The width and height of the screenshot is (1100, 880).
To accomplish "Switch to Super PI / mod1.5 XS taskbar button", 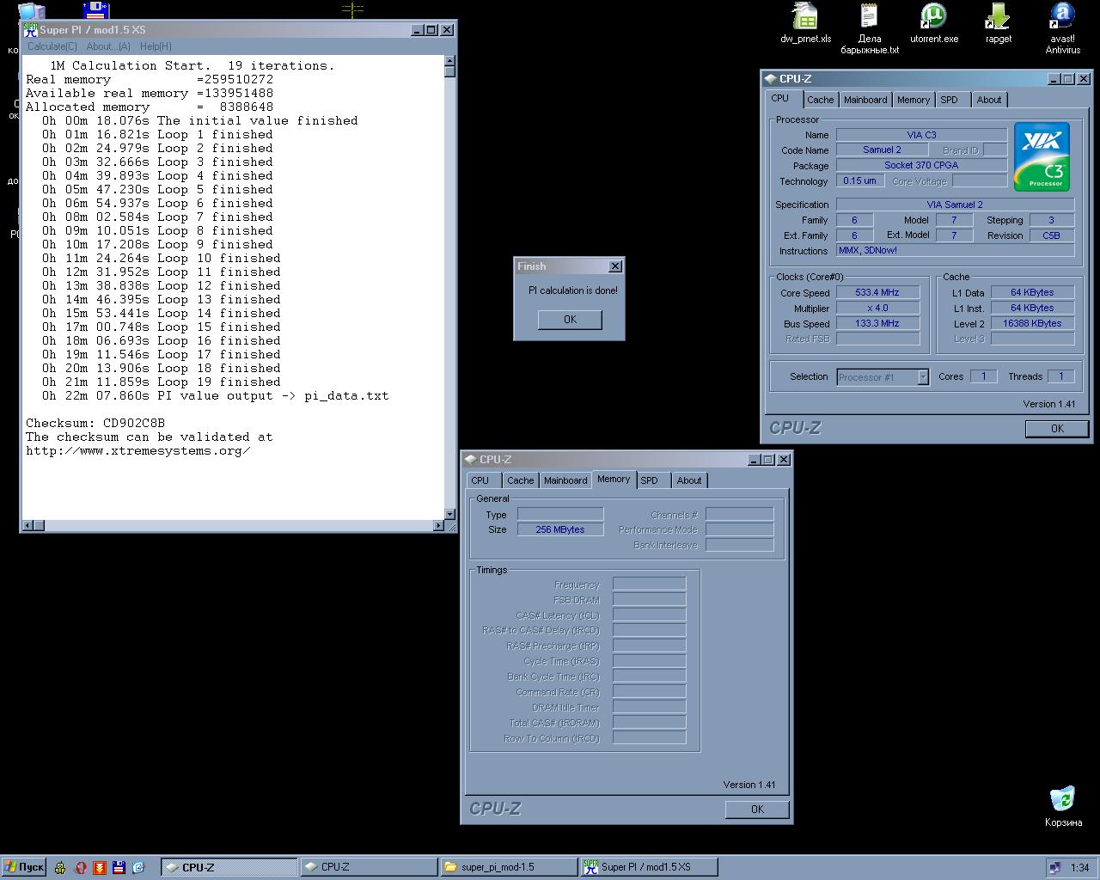I will [649, 867].
